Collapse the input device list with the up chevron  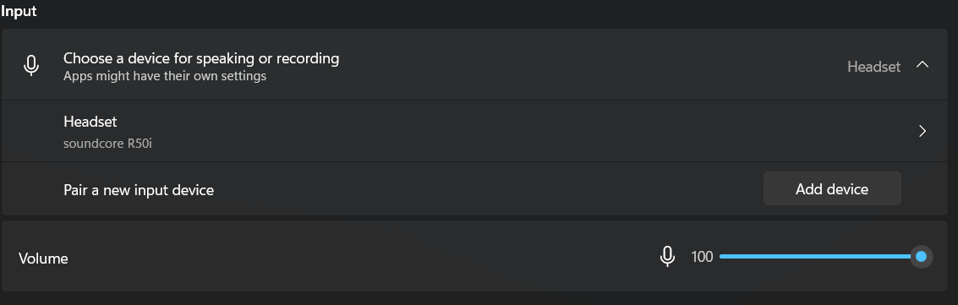point(922,65)
